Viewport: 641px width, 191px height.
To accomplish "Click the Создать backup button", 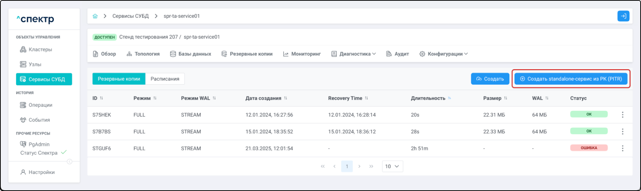I will (490, 79).
